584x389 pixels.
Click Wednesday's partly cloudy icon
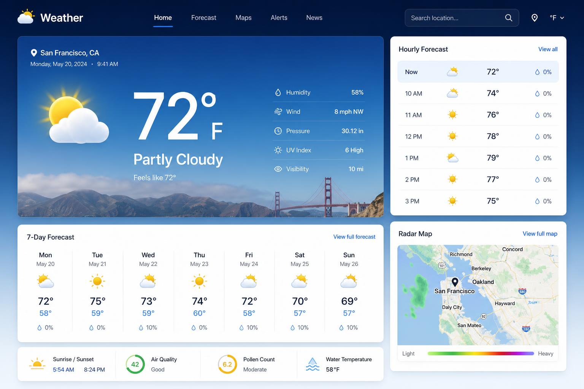pyautogui.click(x=148, y=281)
